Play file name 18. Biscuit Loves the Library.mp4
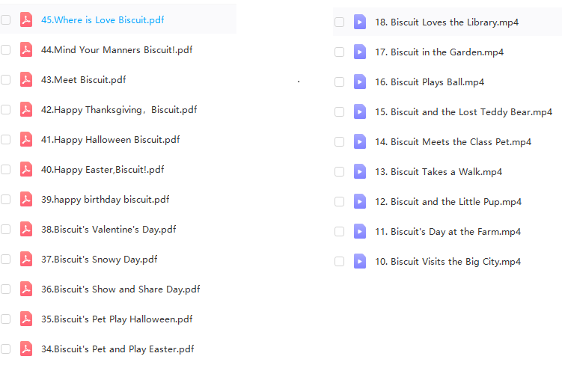This screenshot has height=368, width=562. [x=447, y=22]
